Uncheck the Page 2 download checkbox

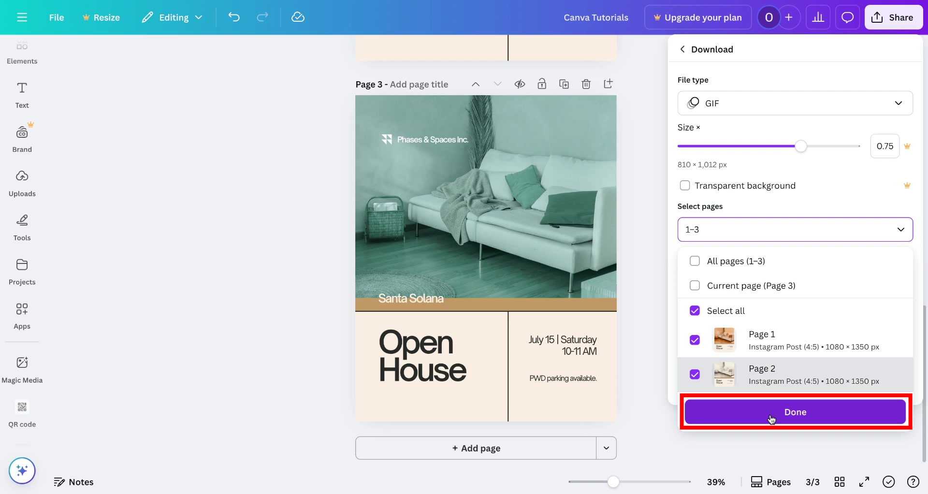[x=695, y=375]
